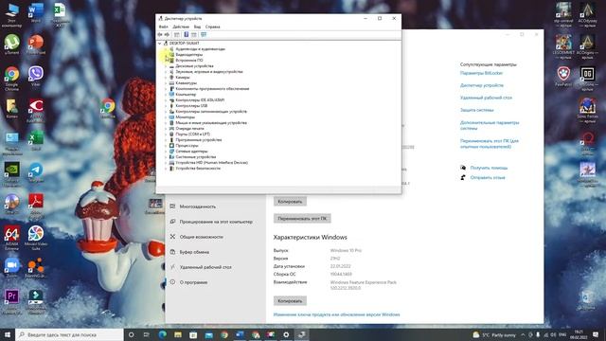Open Защита системы link
This screenshot has width=606, height=341.
476,110
